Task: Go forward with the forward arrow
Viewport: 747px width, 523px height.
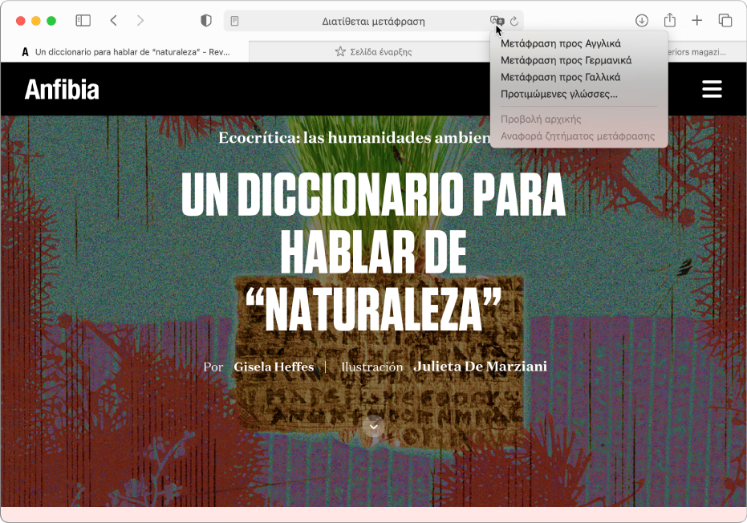Action: [x=140, y=21]
